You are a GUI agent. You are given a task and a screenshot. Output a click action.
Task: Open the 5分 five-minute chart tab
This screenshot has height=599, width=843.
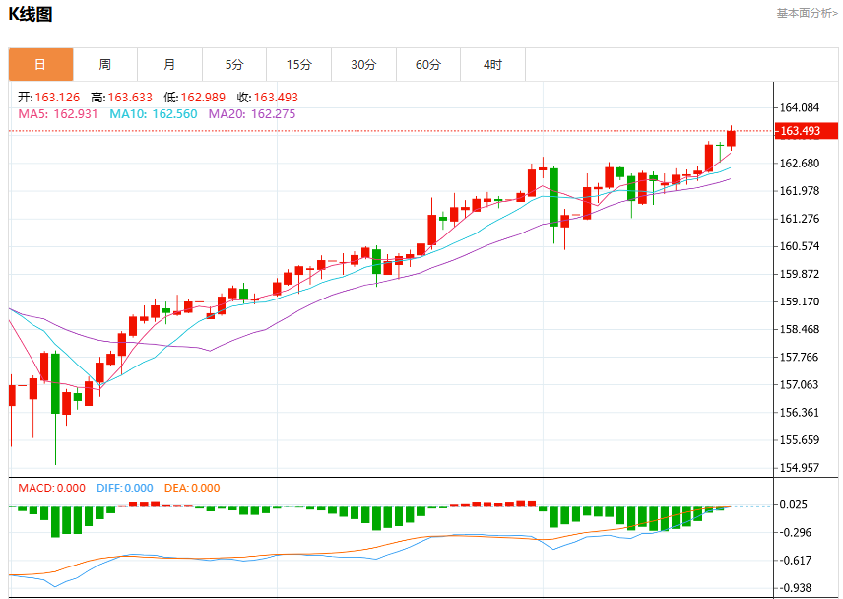(234, 64)
